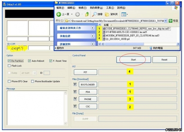Toggle the Folders pane icon
Screen dimensions: 184x132
click(x=107, y=14)
